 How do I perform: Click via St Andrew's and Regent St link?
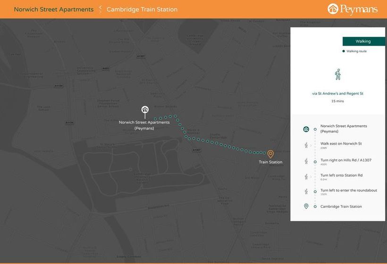coord(337,93)
